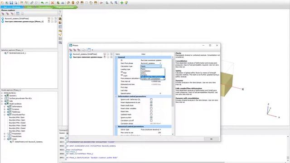Click the third phase icon in Phases explorer toolbar
Screen dimensions: 290x163
[x=12, y=14]
